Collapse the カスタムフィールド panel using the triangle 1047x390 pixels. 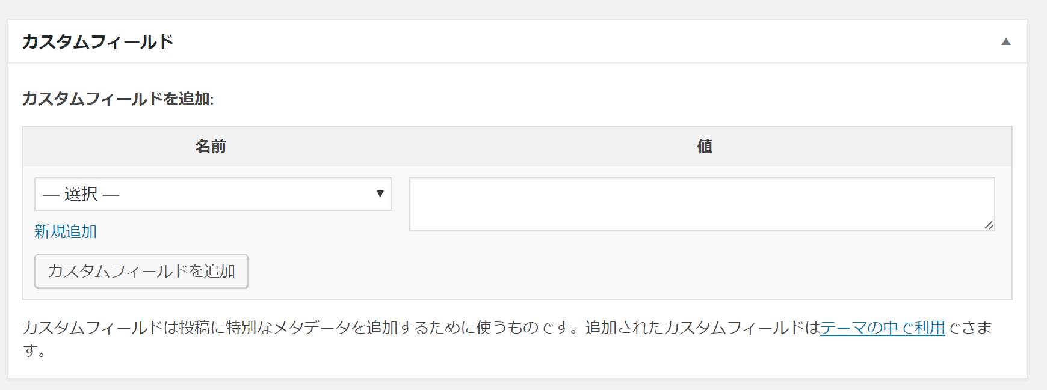click(1005, 42)
